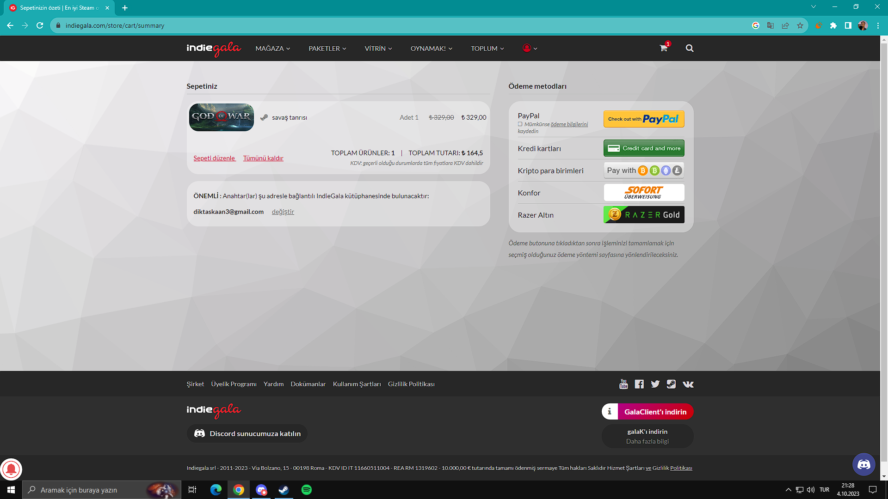Open the YouTube social icon

point(623,384)
